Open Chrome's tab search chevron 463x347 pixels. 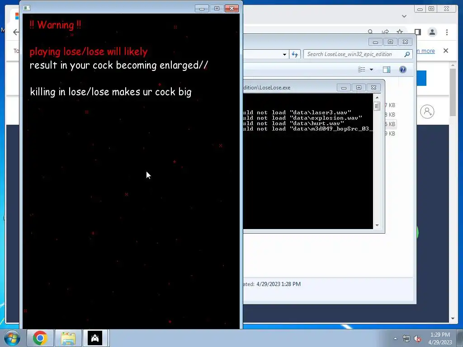[404, 16]
